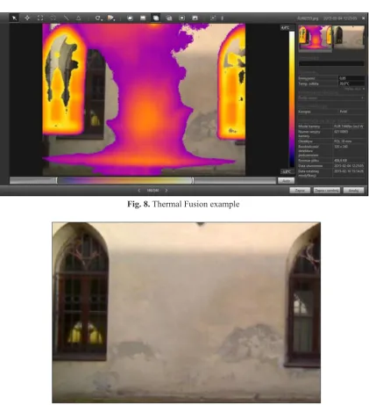
Task: Click the Zapisz save button
Action: pyautogui.click(x=300, y=191)
